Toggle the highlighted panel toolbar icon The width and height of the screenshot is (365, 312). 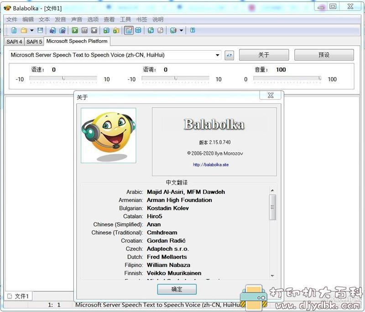click(129, 30)
